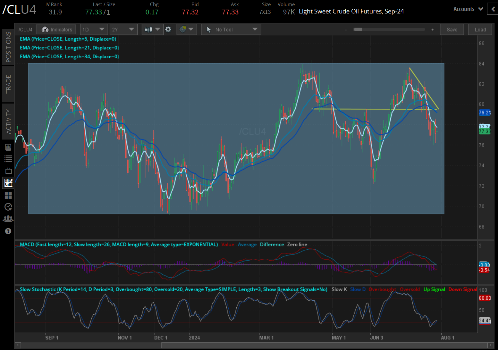Click the bottom horizontal scrollbar

pyautogui.click(x=321, y=345)
